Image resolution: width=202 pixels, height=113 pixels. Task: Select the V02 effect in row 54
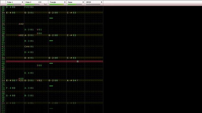[x=39, y=80]
